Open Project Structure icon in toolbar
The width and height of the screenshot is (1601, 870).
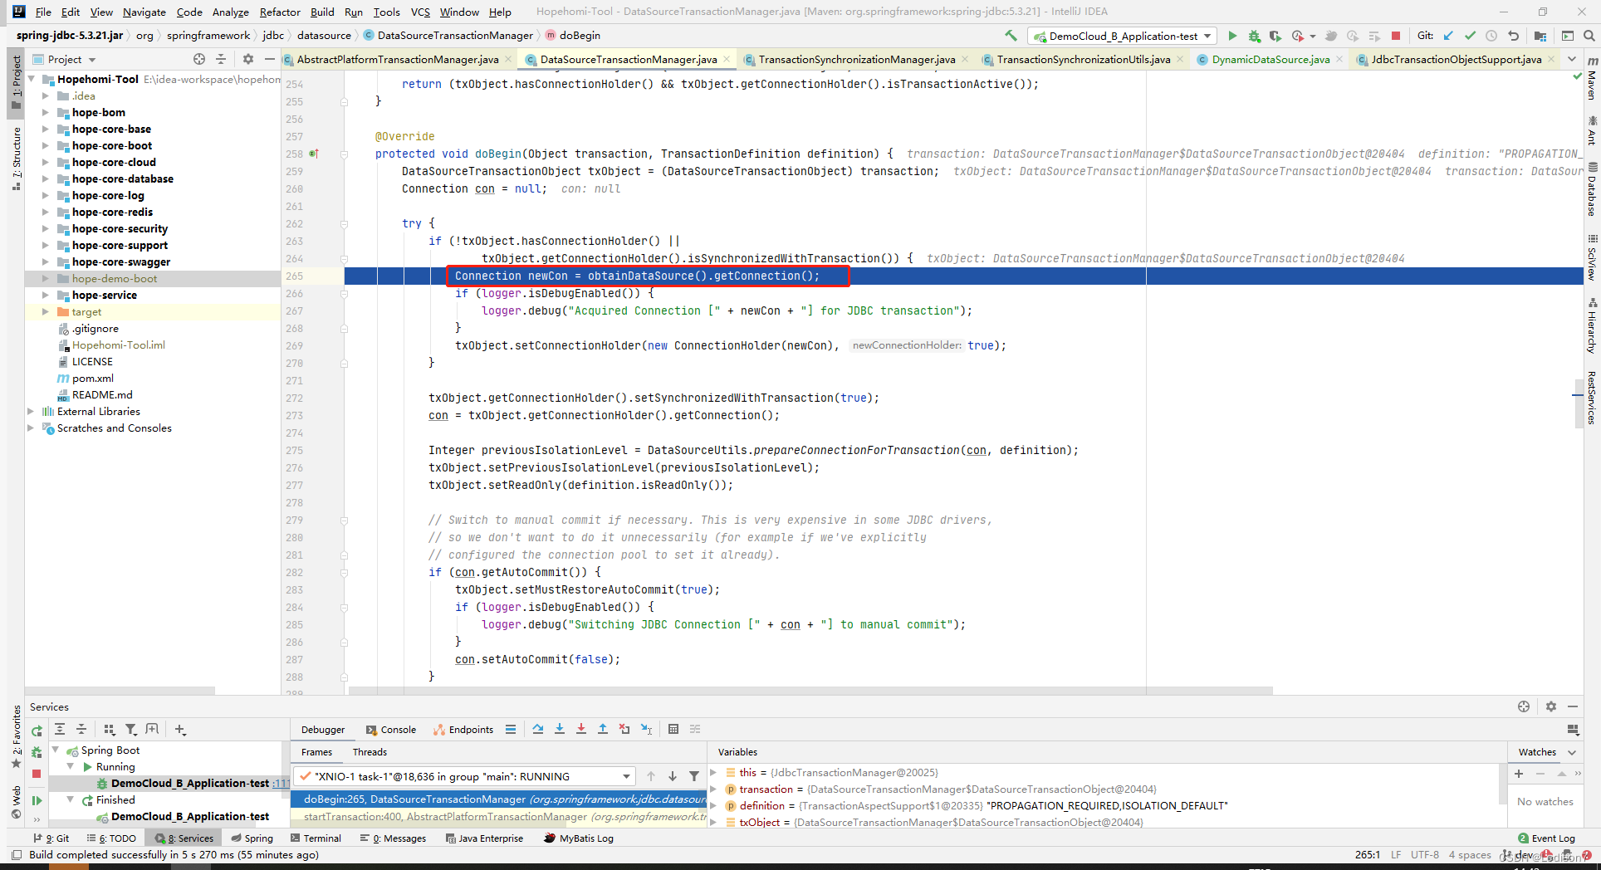(1540, 36)
